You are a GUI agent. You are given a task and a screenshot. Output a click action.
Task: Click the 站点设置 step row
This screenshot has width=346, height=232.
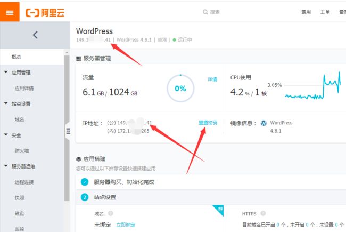[211, 197]
